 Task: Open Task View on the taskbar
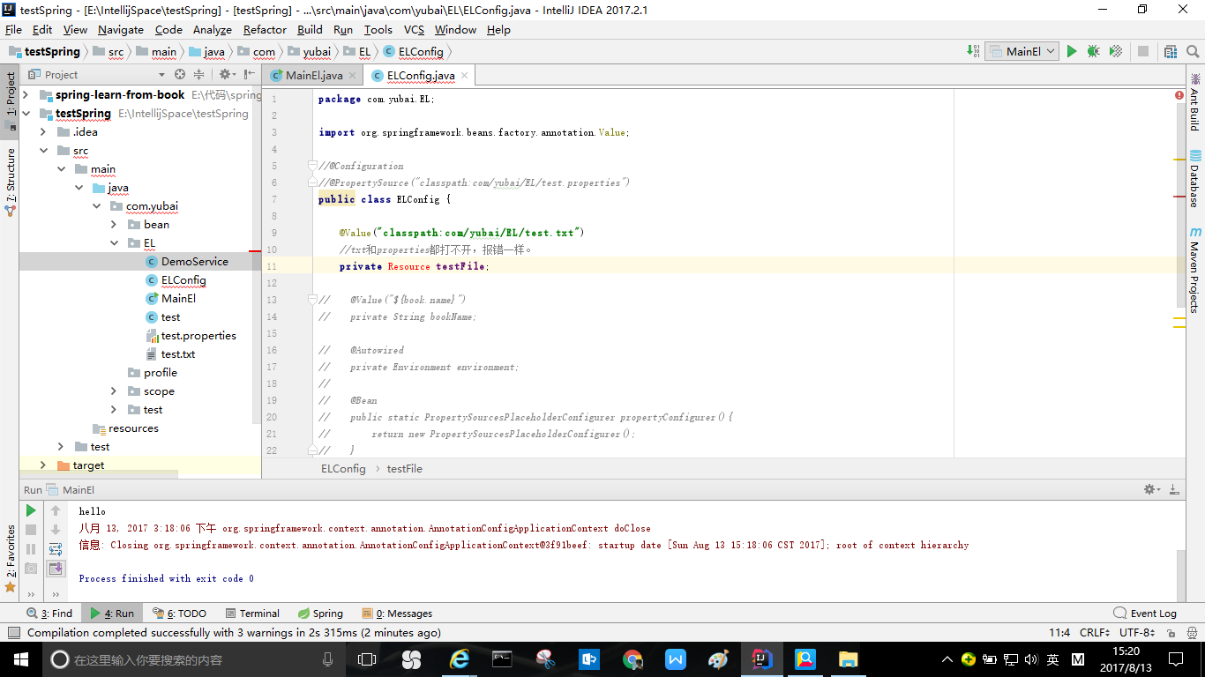tap(367, 659)
